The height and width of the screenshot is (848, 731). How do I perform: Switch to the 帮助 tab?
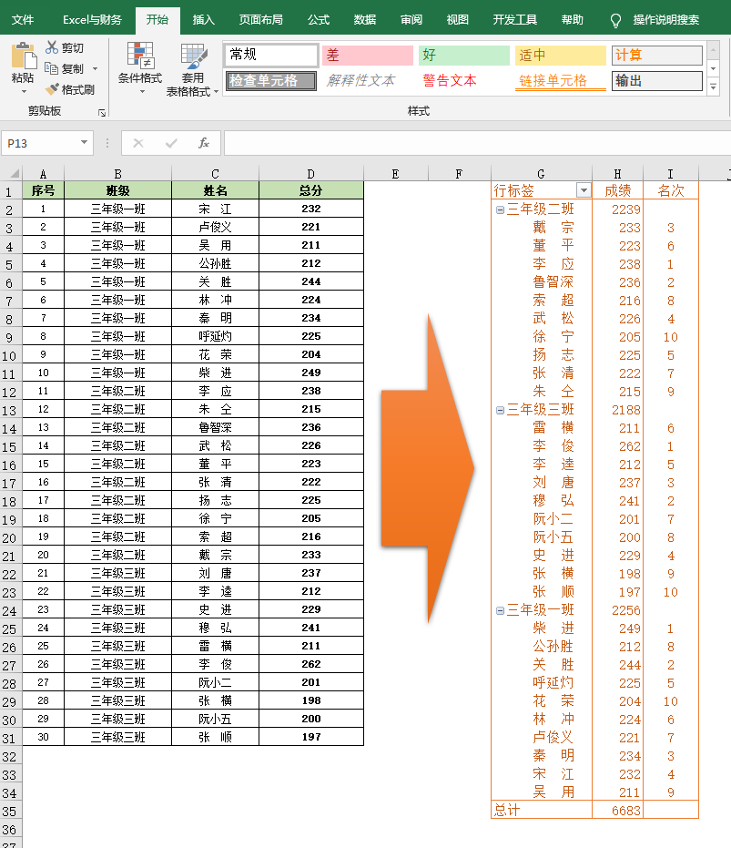tap(572, 20)
